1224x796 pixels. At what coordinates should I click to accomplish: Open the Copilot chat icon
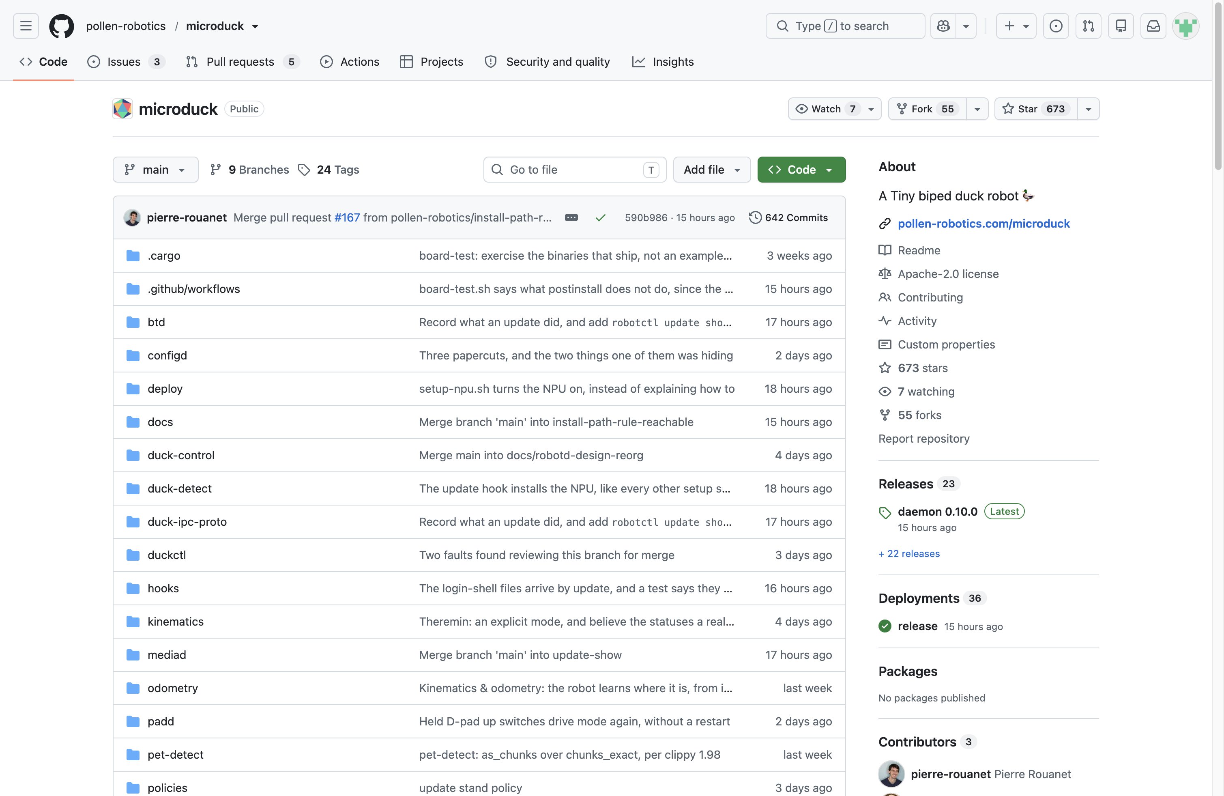[943, 26]
